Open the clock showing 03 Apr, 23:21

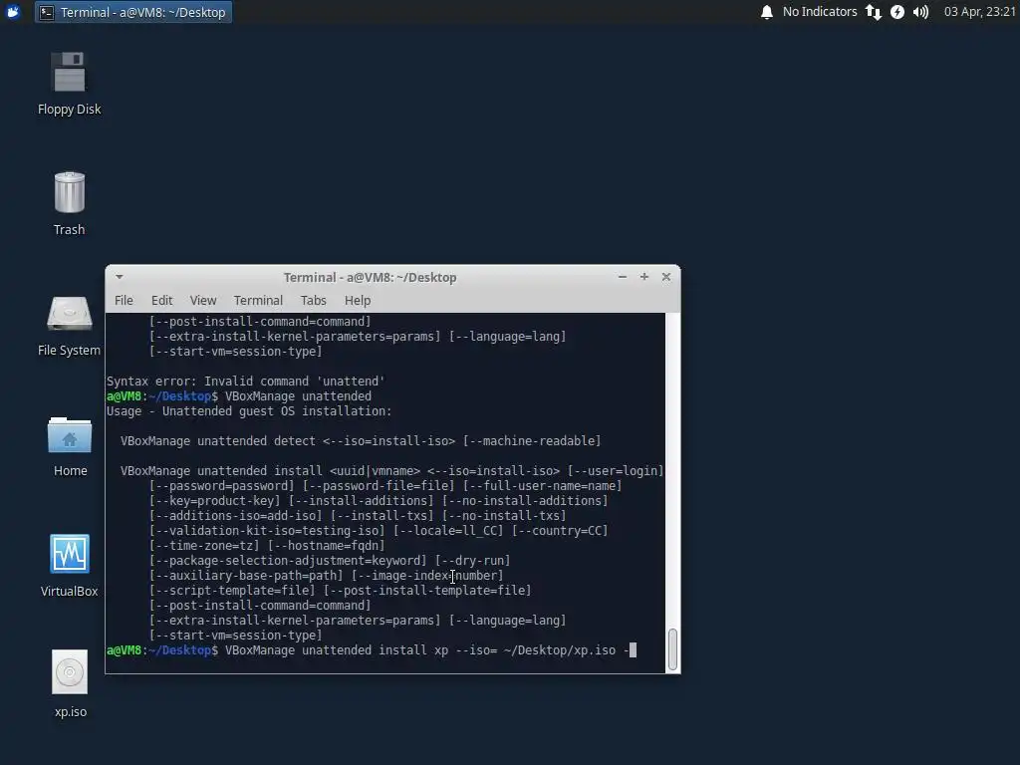pyautogui.click(x=980, y=12)
